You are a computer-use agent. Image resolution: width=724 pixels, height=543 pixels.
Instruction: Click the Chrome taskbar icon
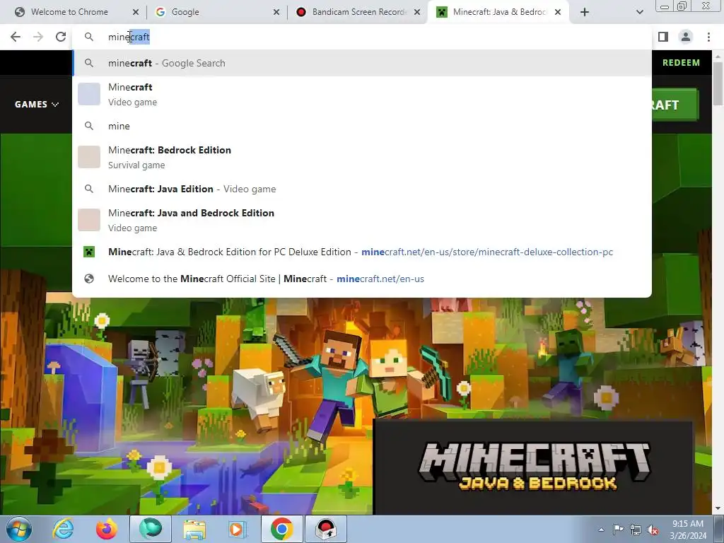(x=282, y=529)
